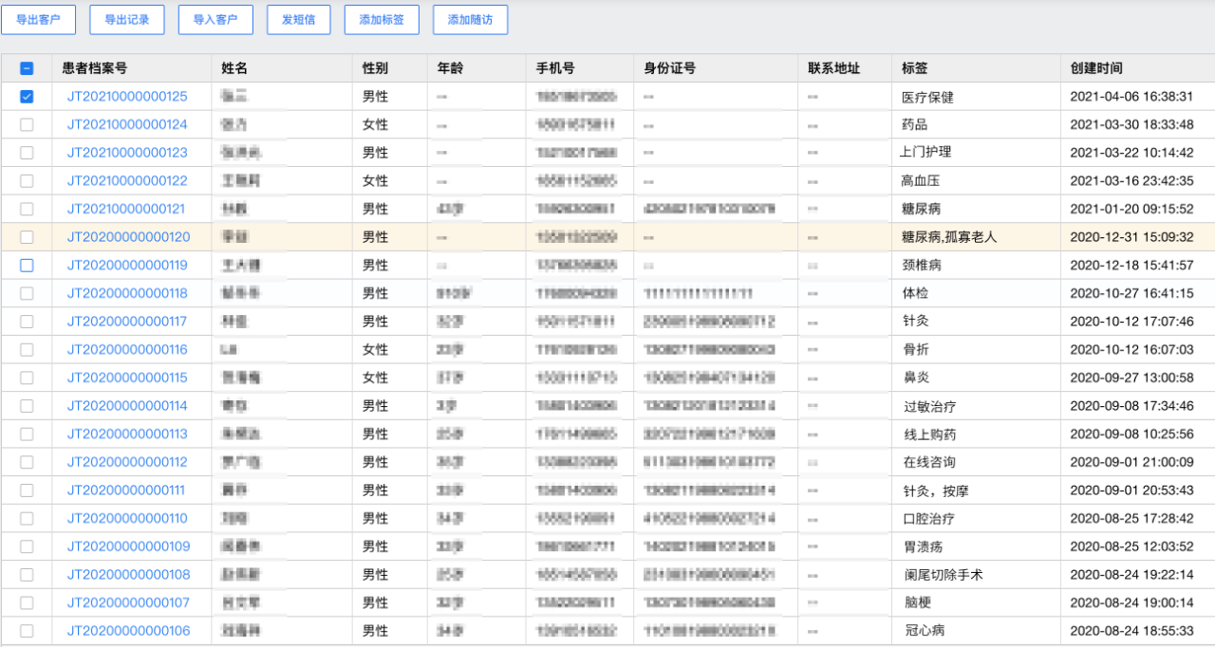Check the row JT20210000000123 checkbox

(x=27, y=153)
